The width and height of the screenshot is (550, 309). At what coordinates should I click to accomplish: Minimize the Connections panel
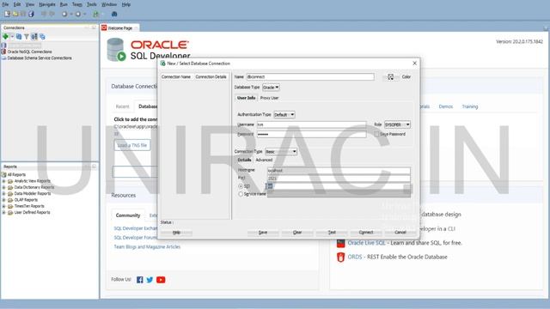point(87,27)
